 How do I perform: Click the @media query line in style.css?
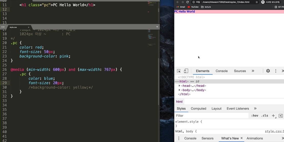pyautogui.click(x=66, y=69)
